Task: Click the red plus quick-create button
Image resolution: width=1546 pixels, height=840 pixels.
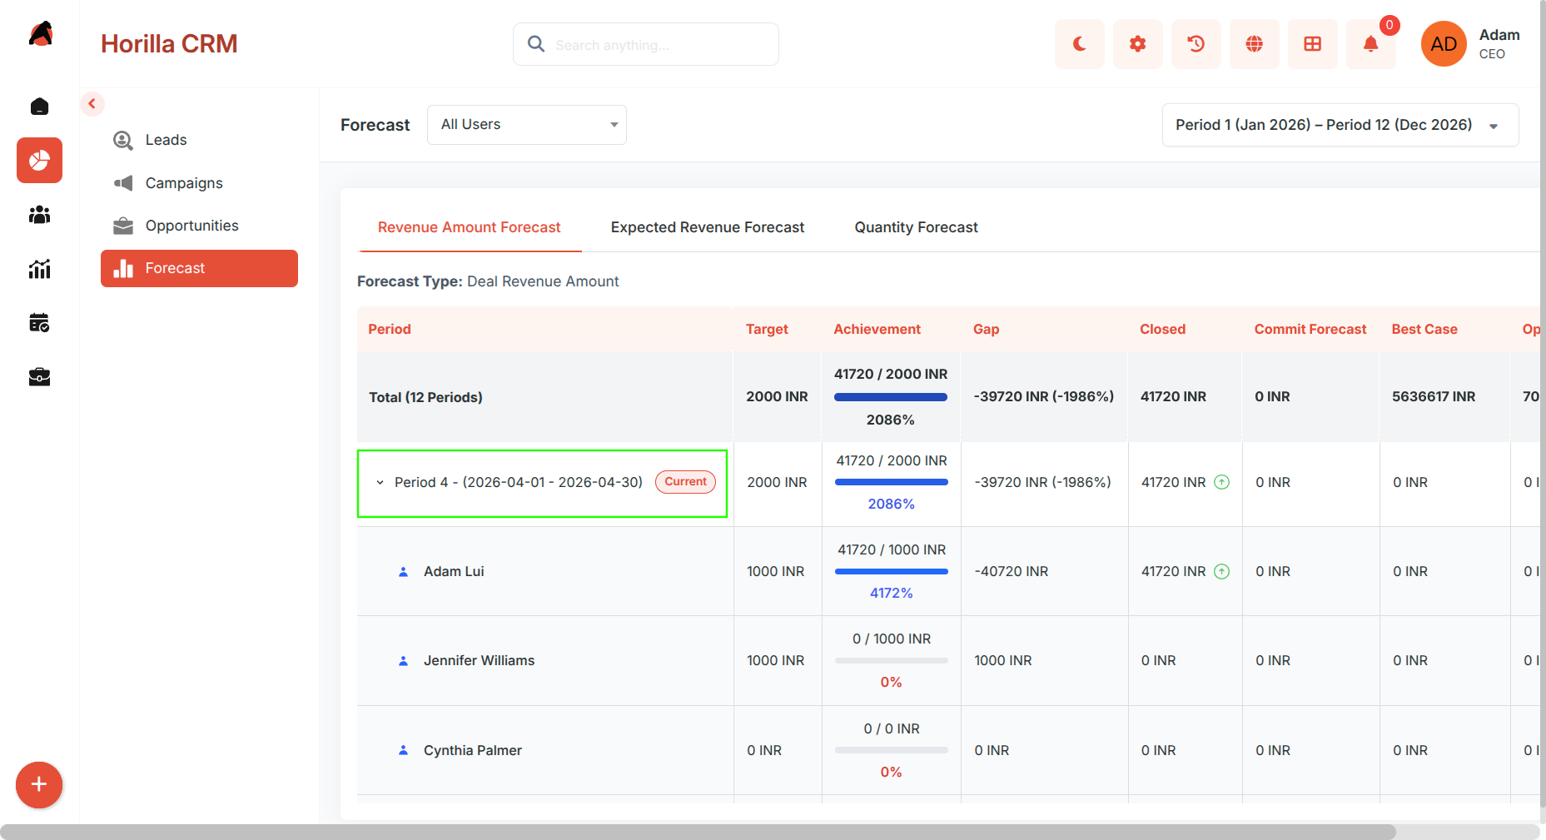Action: 39,784
